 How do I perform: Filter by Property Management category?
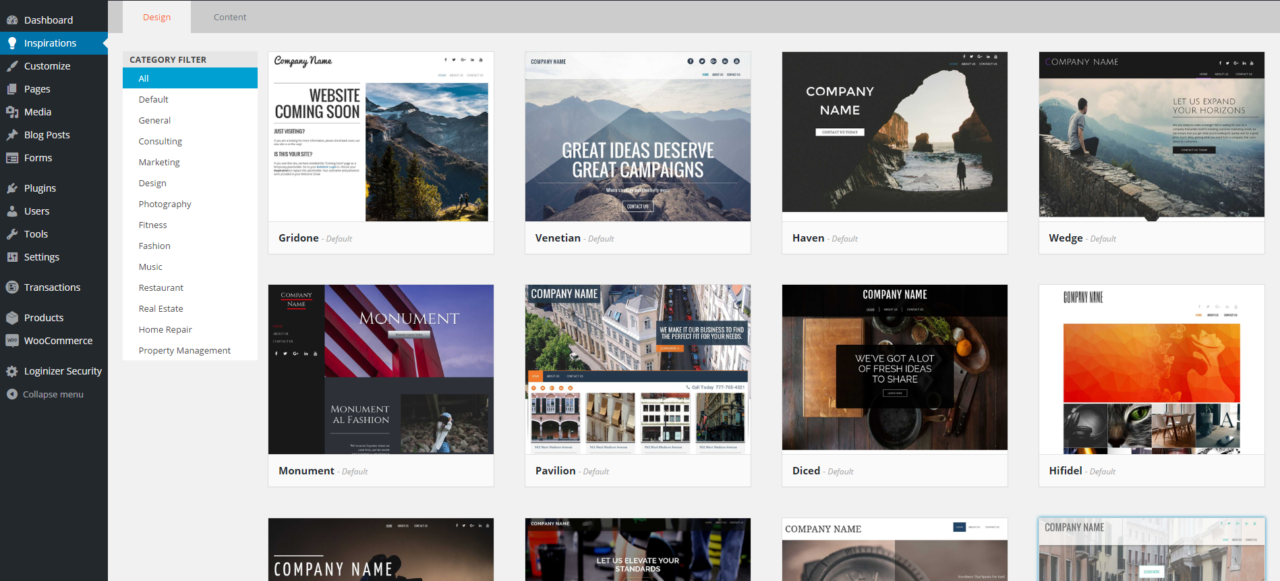(x=190, y=350)
